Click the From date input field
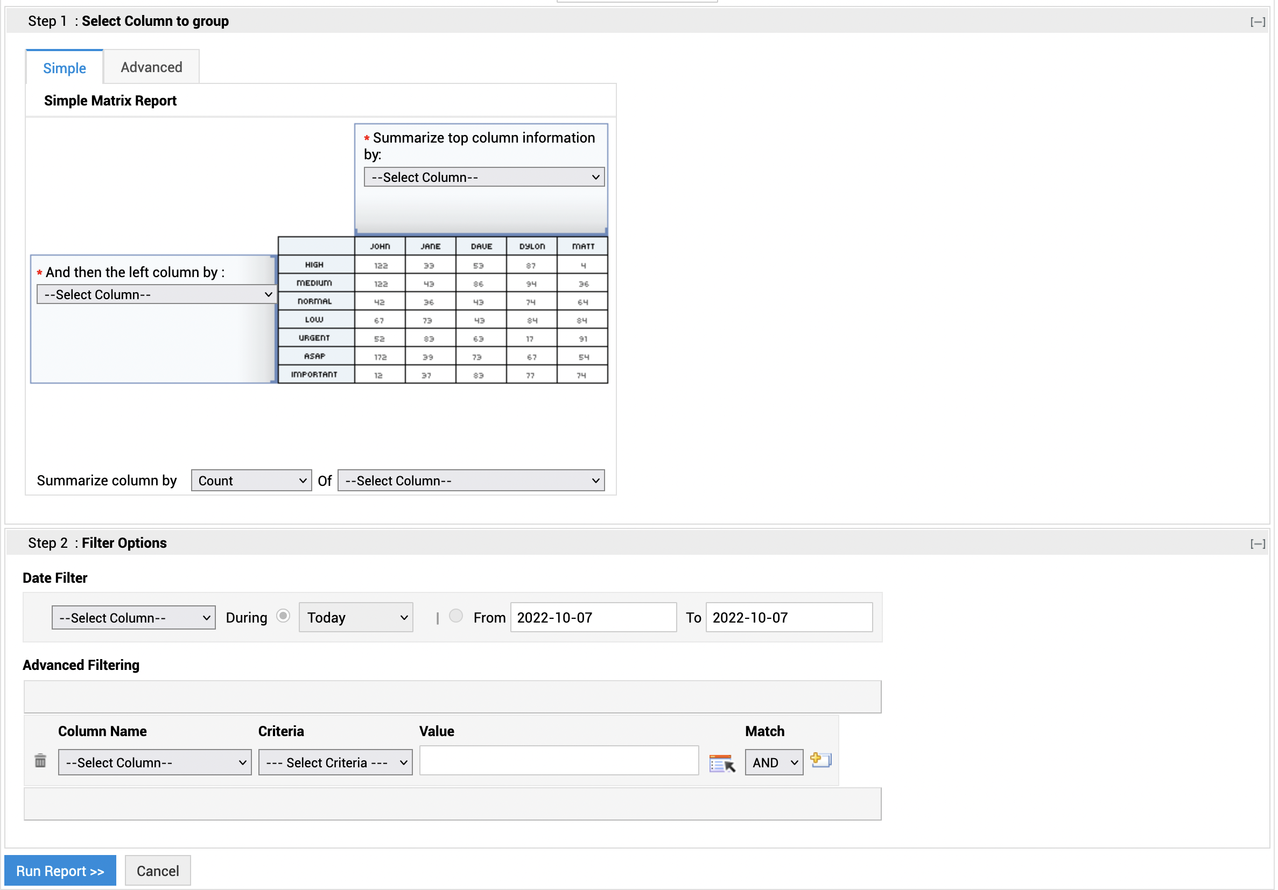This screenshot has height=890, width=1278. point(593,617)
